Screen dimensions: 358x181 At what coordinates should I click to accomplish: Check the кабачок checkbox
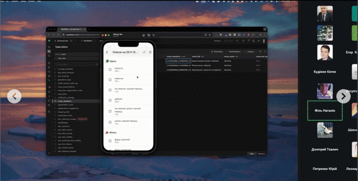point(110,80)
